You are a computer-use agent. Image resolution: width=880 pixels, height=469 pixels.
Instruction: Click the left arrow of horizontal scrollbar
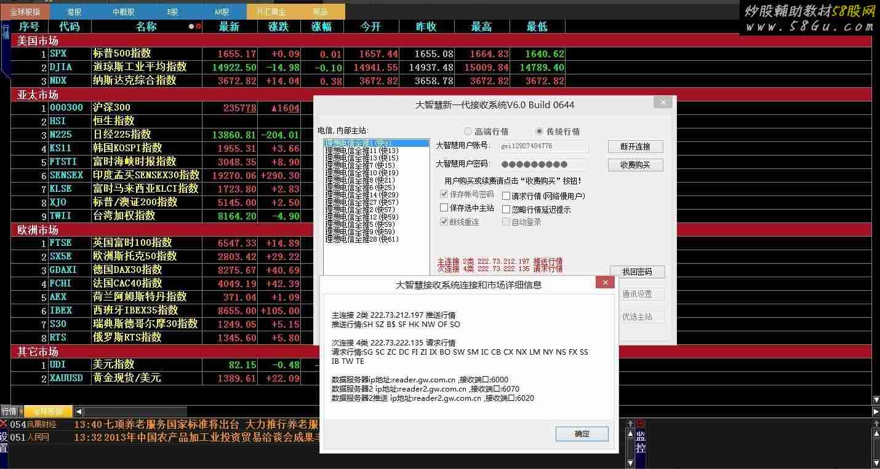[x=78, y=411]
